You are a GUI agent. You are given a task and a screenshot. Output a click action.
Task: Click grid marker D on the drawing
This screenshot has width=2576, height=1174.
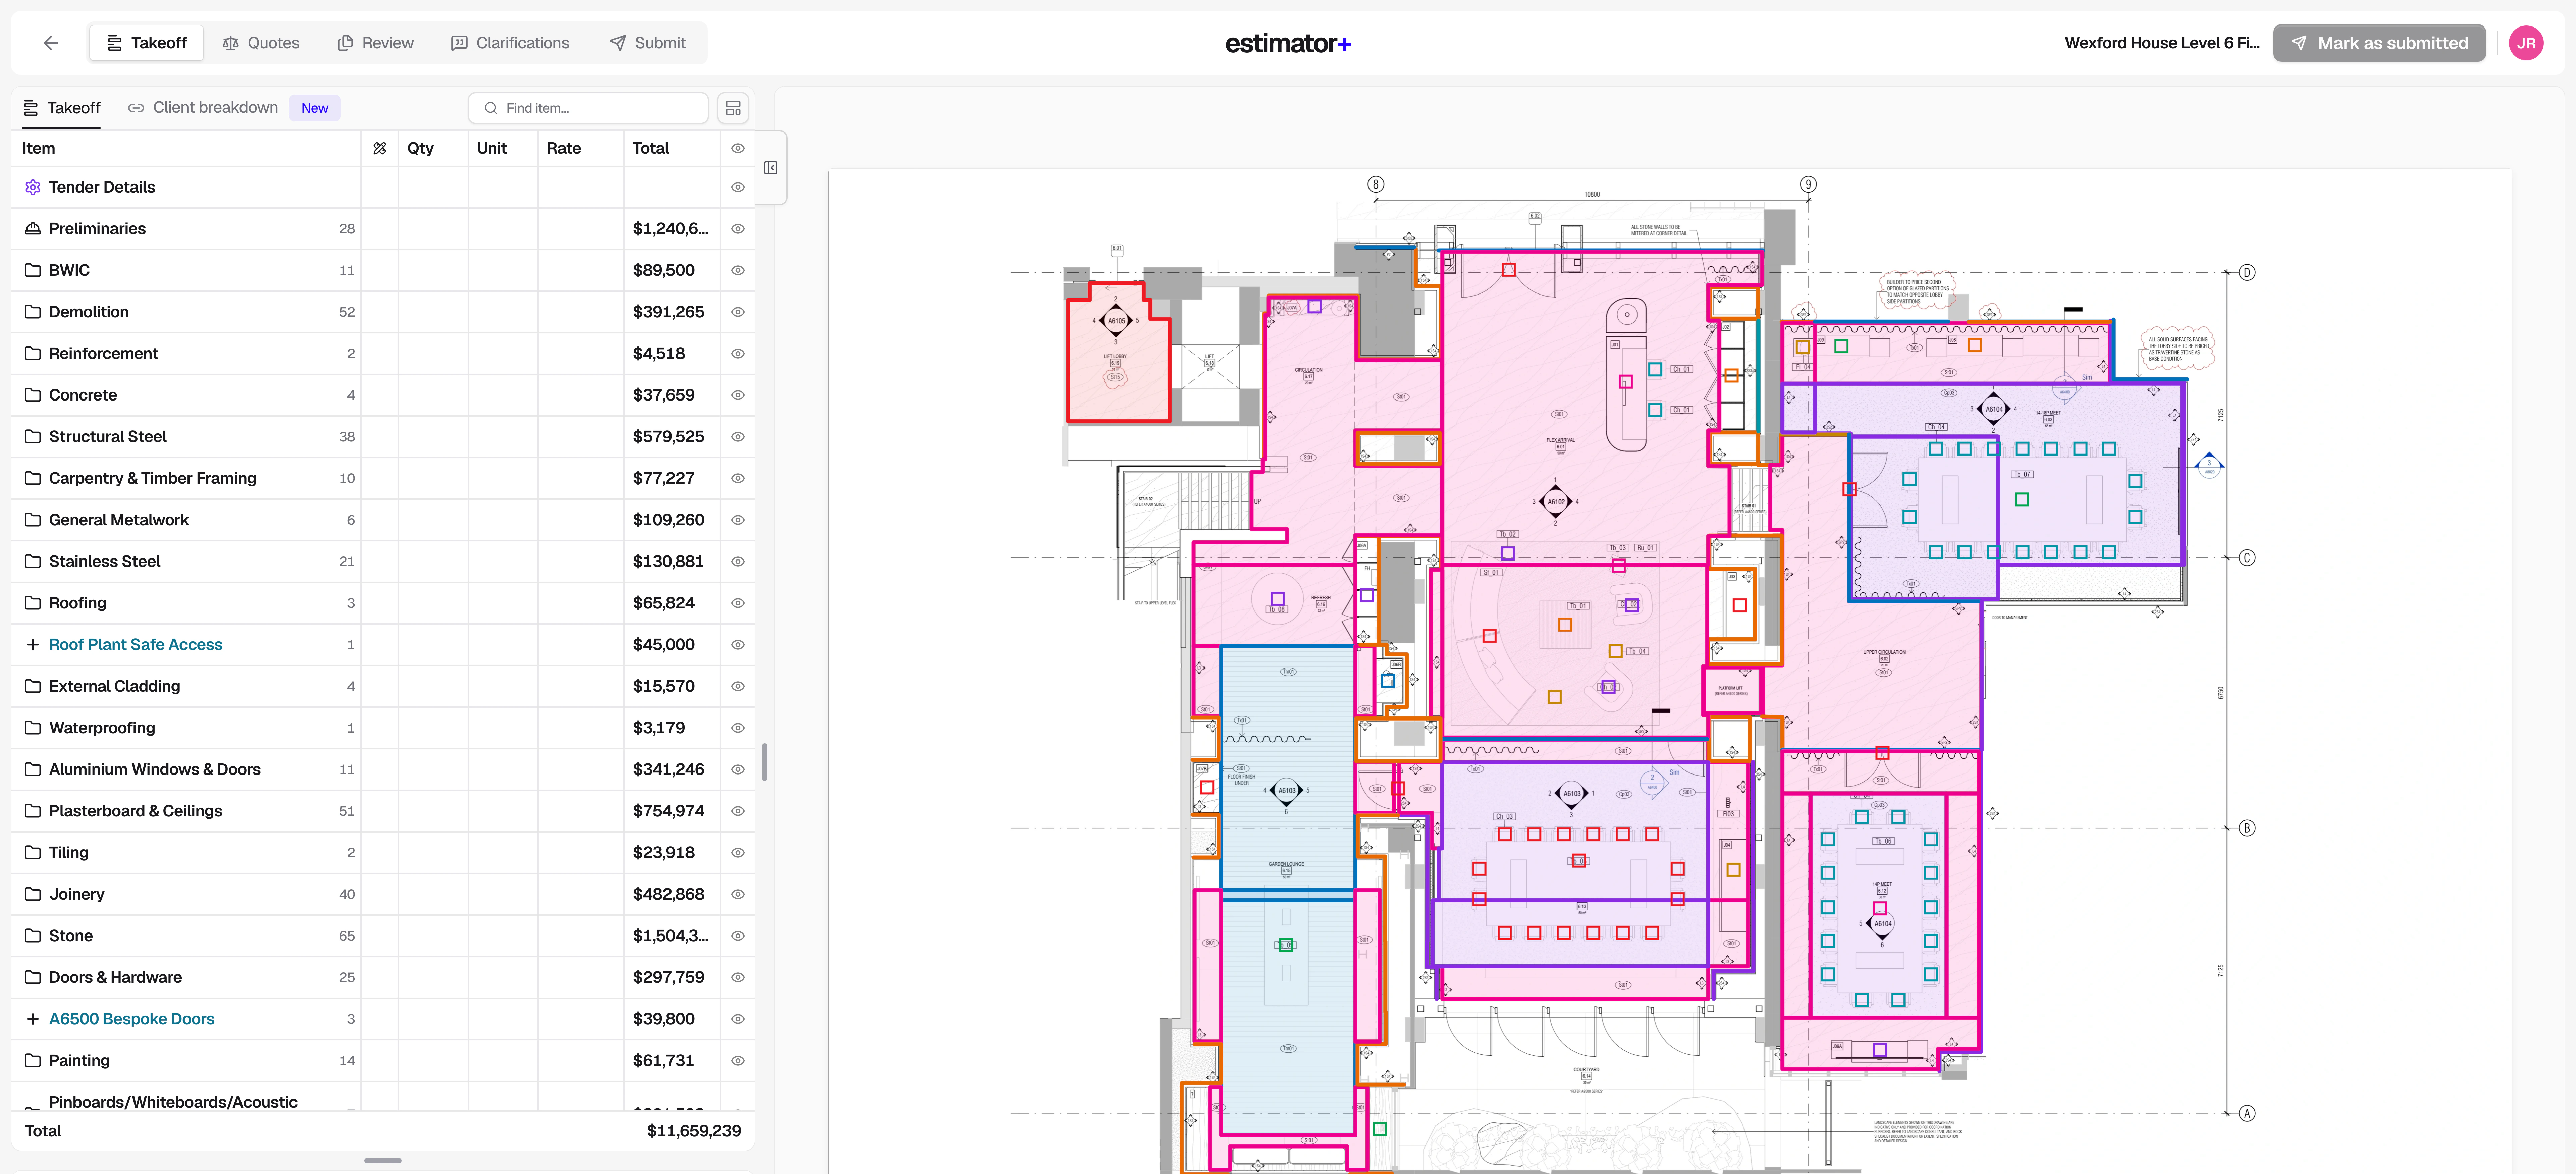(2247, 272)
